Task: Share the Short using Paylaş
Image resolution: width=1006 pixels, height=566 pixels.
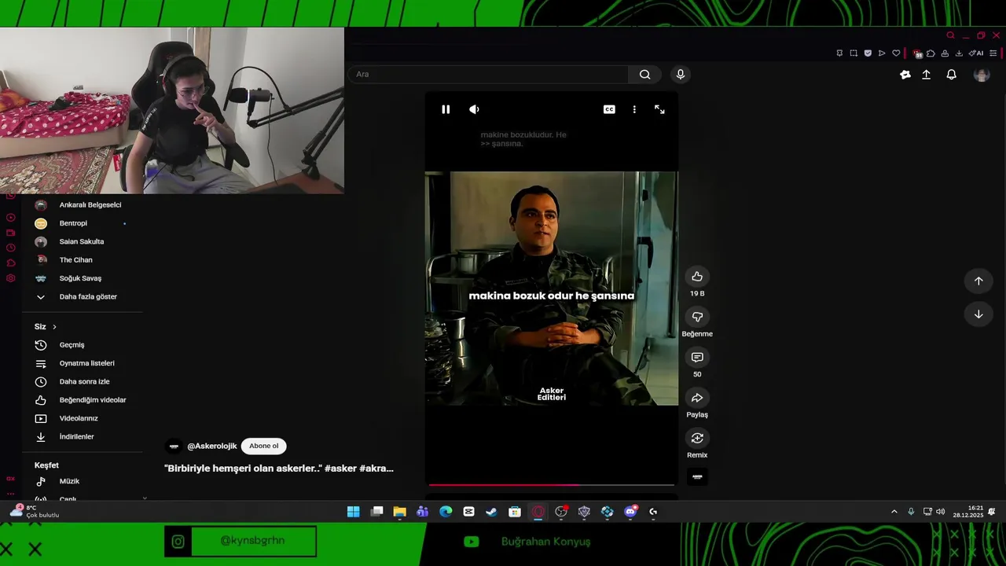Action: click(697, 398)
